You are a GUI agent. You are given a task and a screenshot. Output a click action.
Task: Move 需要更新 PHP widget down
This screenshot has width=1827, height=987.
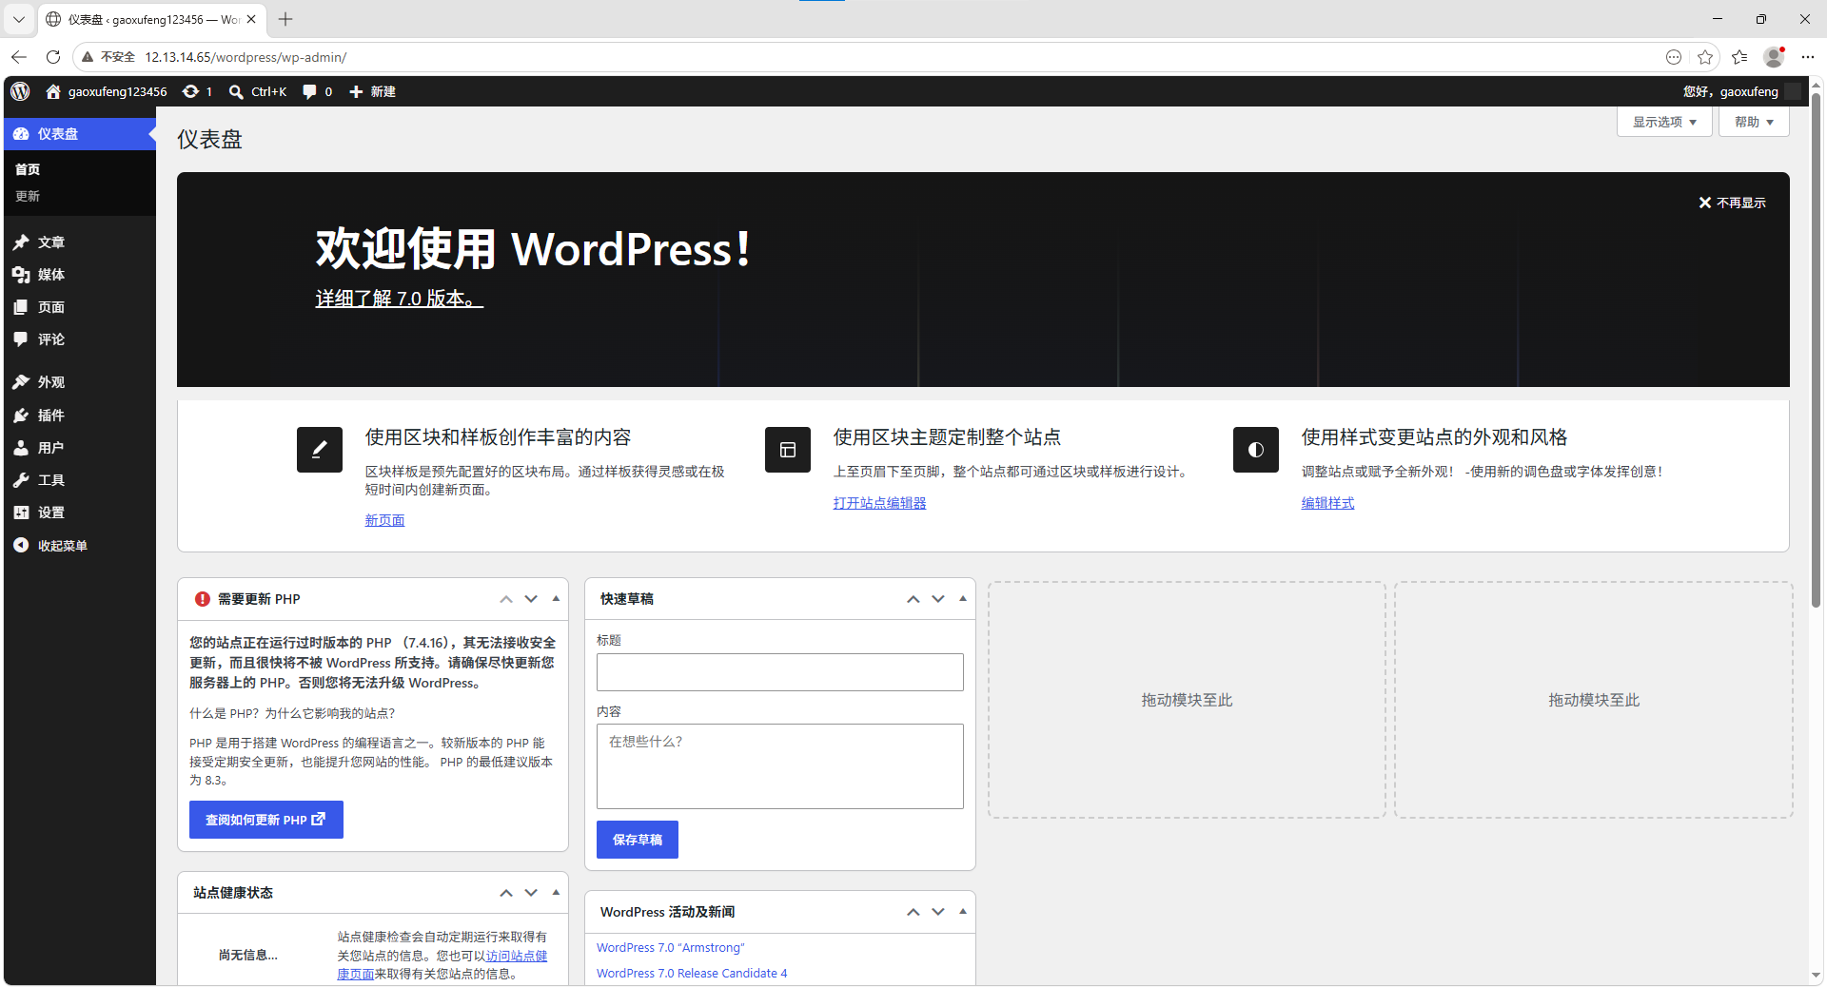tap(531, 599)
